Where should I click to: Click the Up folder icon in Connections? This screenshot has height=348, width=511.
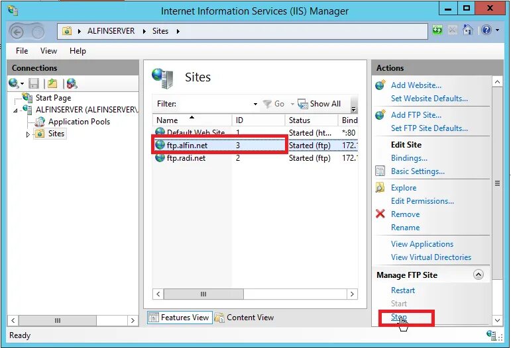pyautogui.click(x=52, y=83)
